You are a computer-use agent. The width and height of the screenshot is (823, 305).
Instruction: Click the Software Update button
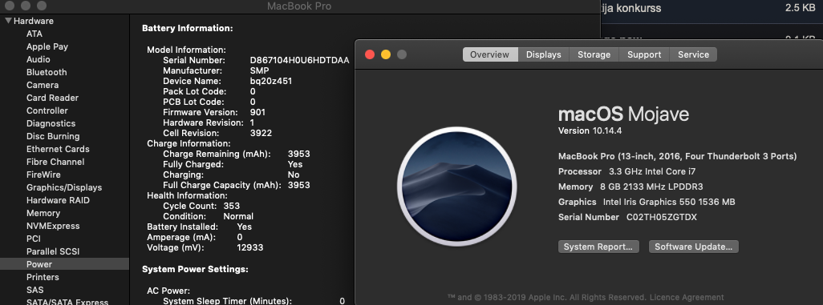point(693,247)
